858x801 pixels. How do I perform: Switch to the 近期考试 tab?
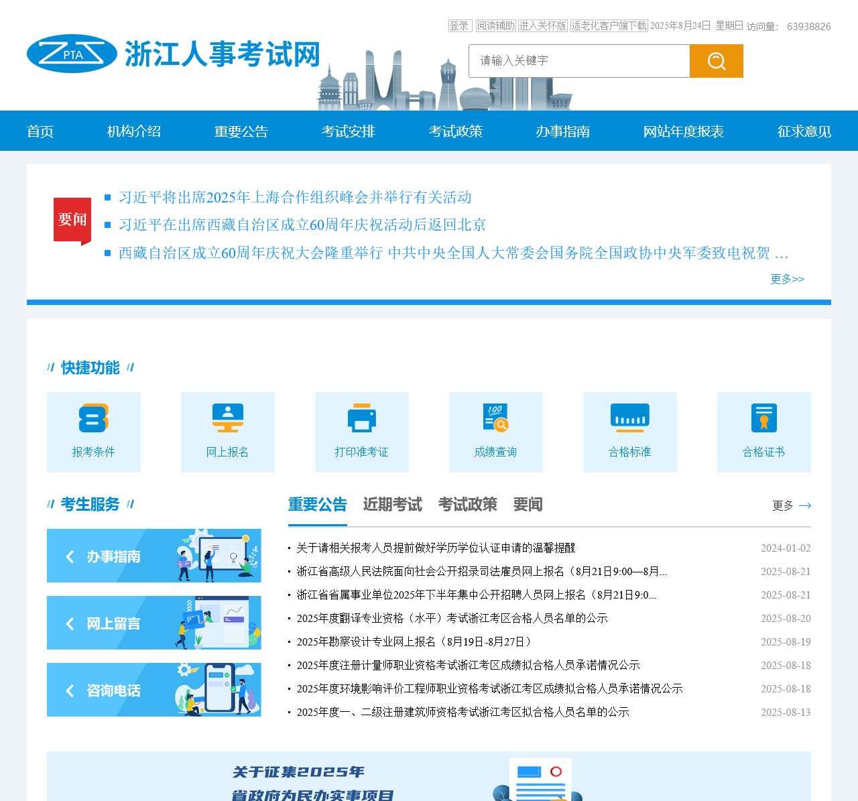(392, 505)
